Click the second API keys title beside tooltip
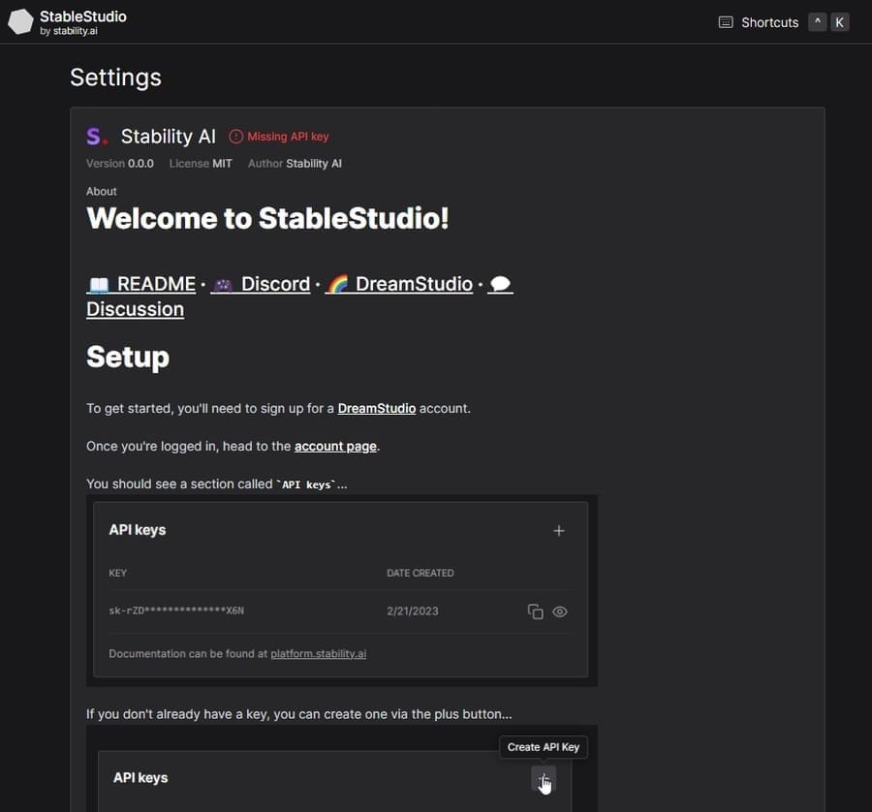Screen dimensions: 872x812 click(x=140, y=777)
